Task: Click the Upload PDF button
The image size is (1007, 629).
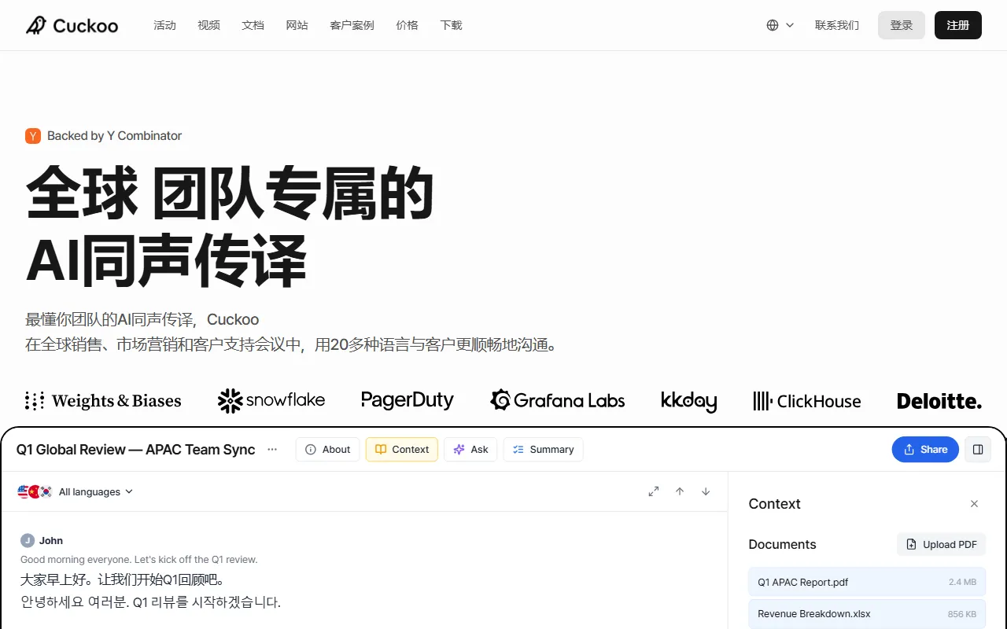Action: pyautogui.click(x=941, y=544)
